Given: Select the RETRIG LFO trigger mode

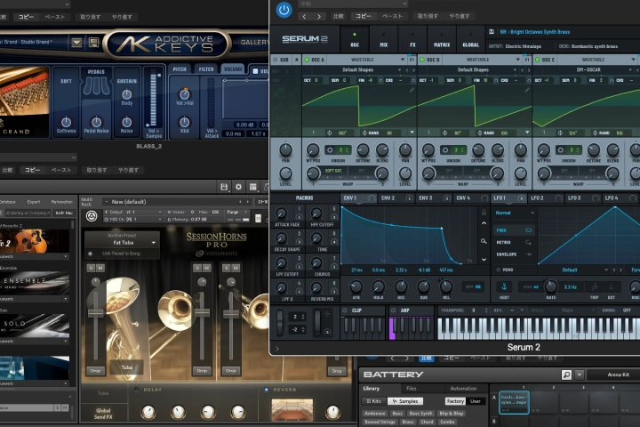Looking at the screenshot, I should click(x=514, y=242).
